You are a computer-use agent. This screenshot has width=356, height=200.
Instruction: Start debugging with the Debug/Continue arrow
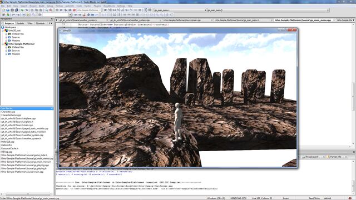tap(105, 10)
